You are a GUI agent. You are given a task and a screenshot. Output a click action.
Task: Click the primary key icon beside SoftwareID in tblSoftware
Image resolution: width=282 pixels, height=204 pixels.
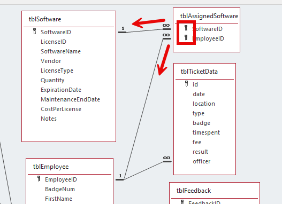(35, 31)
